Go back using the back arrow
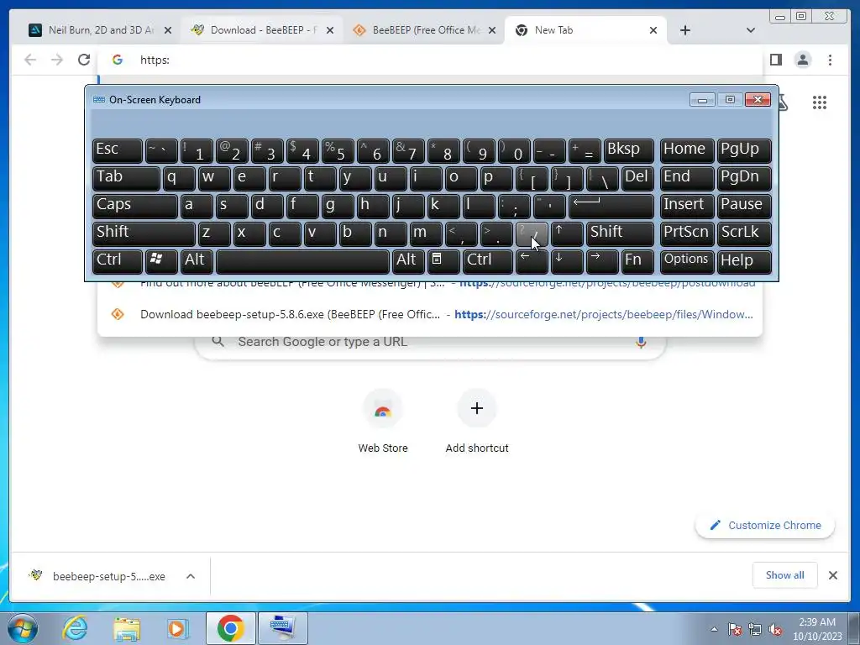The image size is (860, 645). [30, 60]
